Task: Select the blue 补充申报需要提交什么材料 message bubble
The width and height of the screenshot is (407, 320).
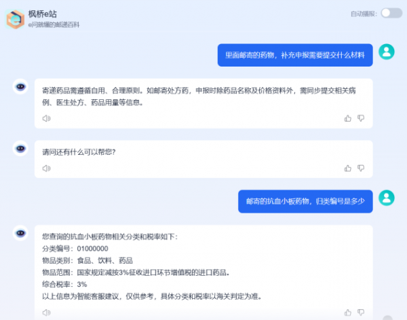Action: coord(295,56)
